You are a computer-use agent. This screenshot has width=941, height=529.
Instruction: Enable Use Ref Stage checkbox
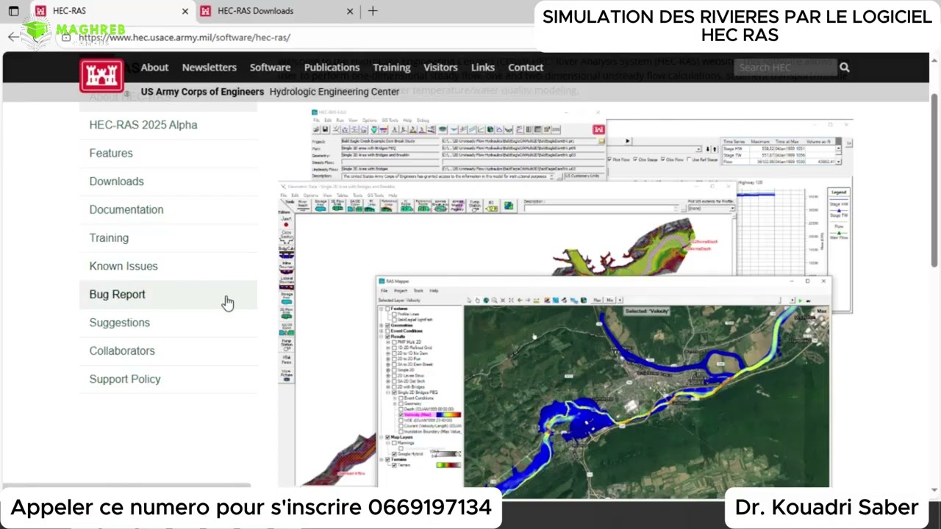tap(689, 159)
